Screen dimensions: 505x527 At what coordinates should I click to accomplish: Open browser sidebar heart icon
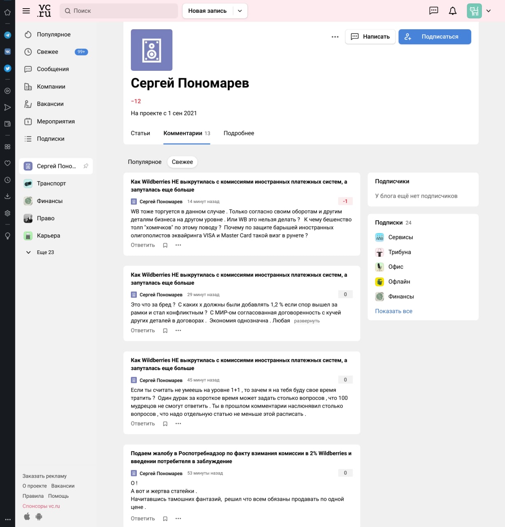pos(7,163)
